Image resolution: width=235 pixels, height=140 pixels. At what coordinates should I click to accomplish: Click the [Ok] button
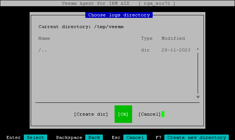pos(123,114)
